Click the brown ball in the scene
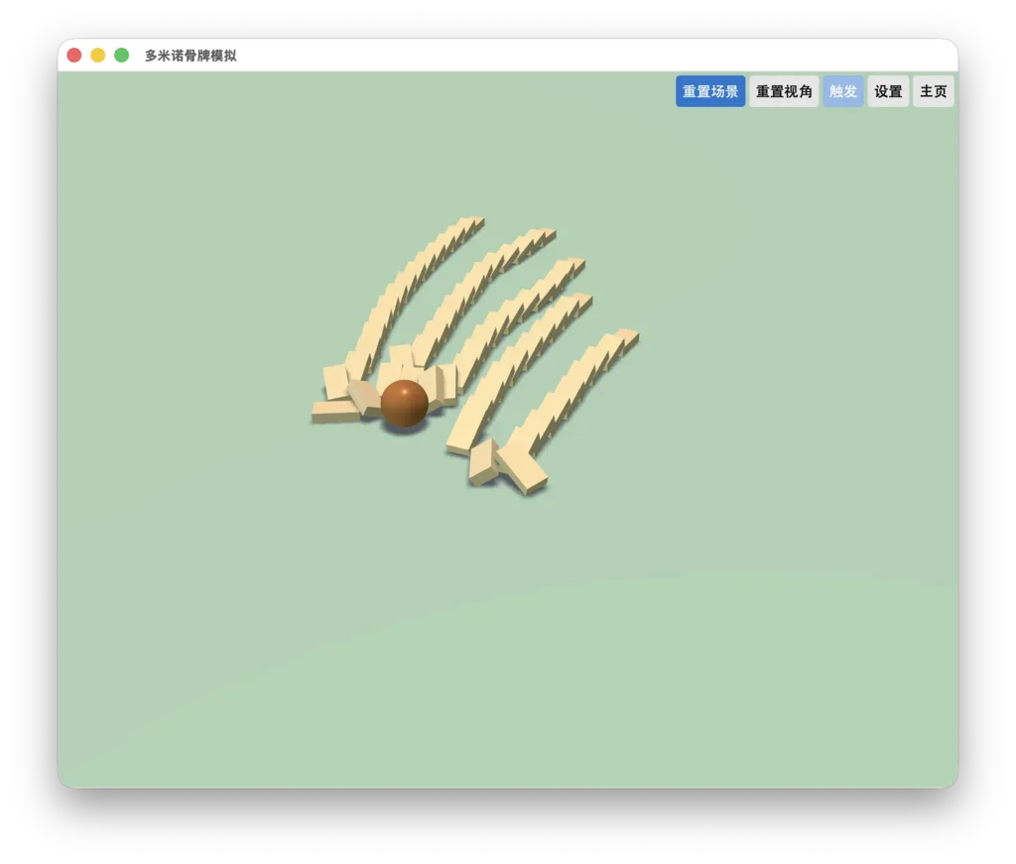Image resolution: width=1016 pixels, height=864 pixels. (405, 404)
